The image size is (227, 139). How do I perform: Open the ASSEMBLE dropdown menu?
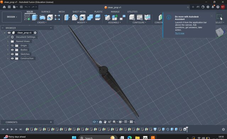tap(114, 22)
